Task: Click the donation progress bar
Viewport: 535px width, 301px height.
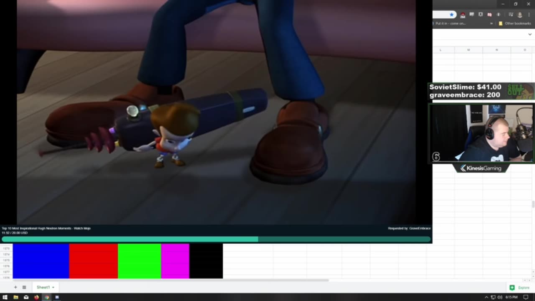Action: click(216, 239)
